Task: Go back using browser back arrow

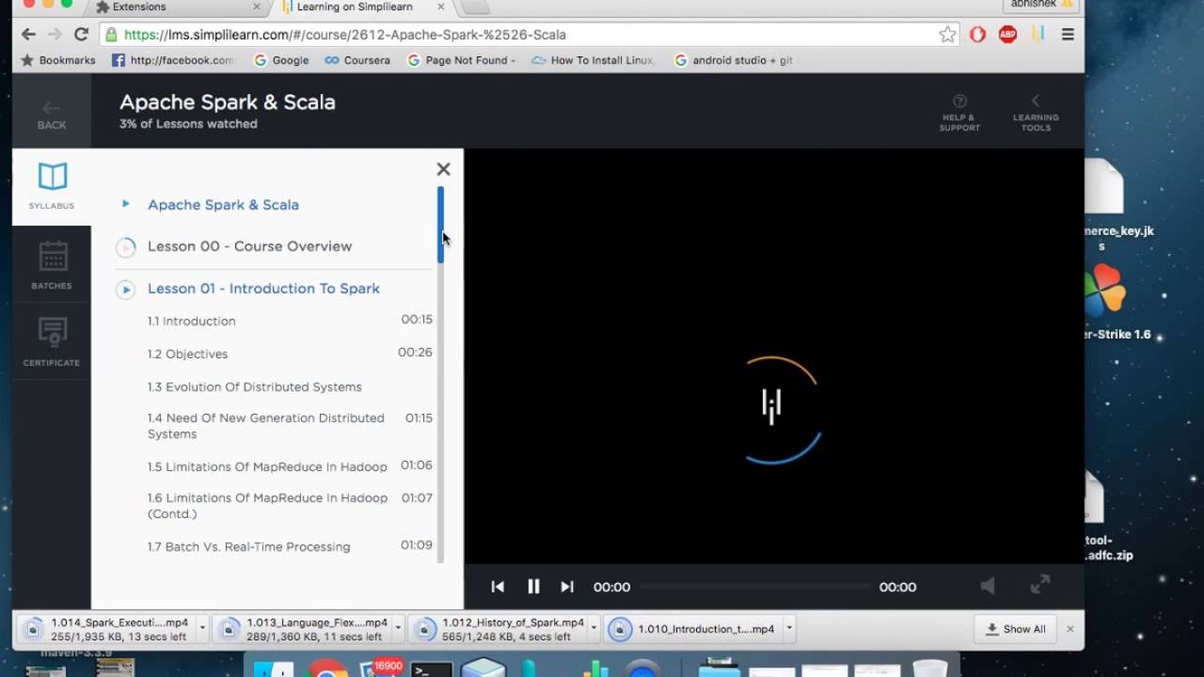Action: click(x=28, y=35)
